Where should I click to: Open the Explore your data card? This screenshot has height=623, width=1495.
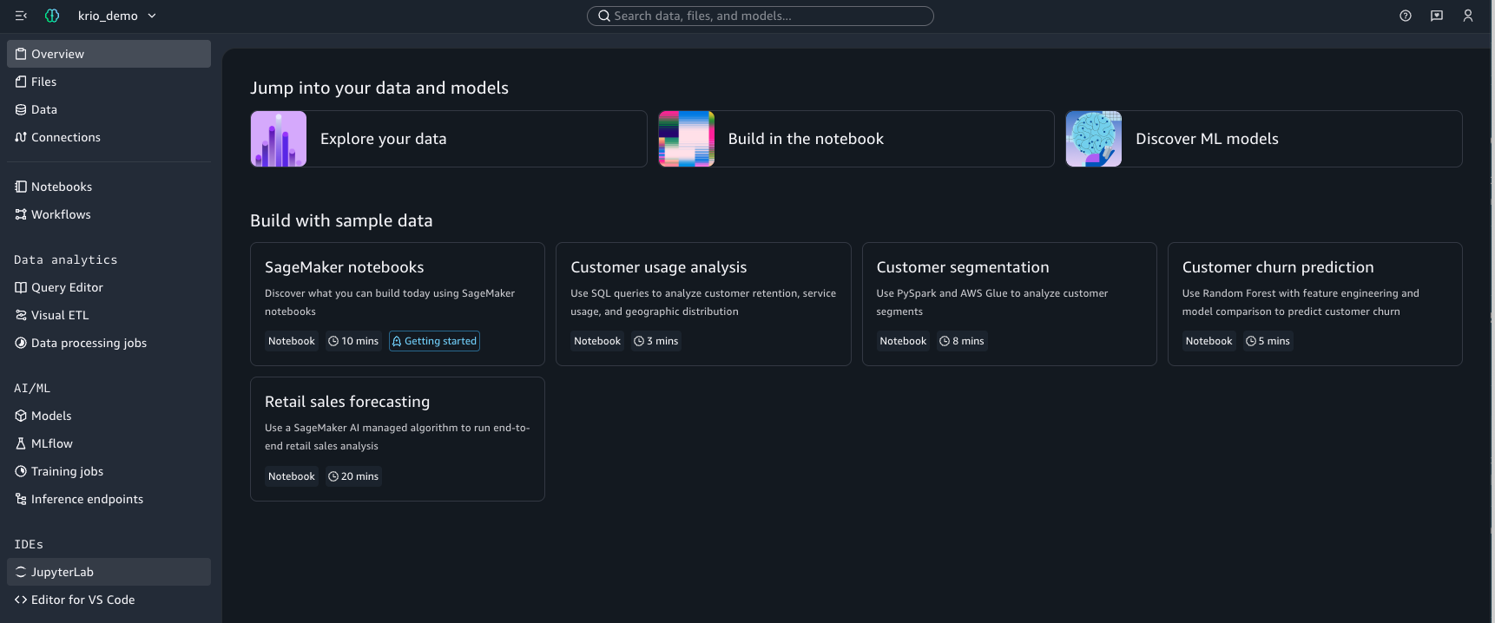pos(449,139)
